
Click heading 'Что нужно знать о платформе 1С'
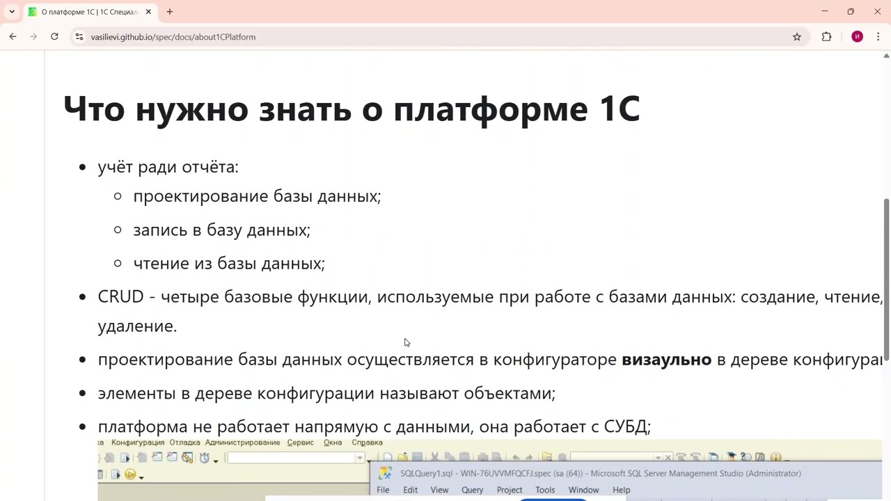point(352,109)
